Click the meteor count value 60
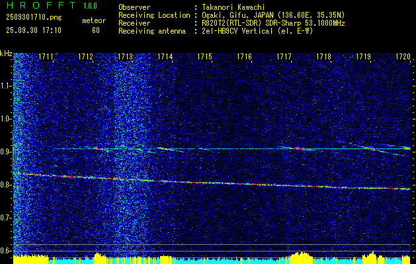The image size is (416, 264). (x=96, y=30)
